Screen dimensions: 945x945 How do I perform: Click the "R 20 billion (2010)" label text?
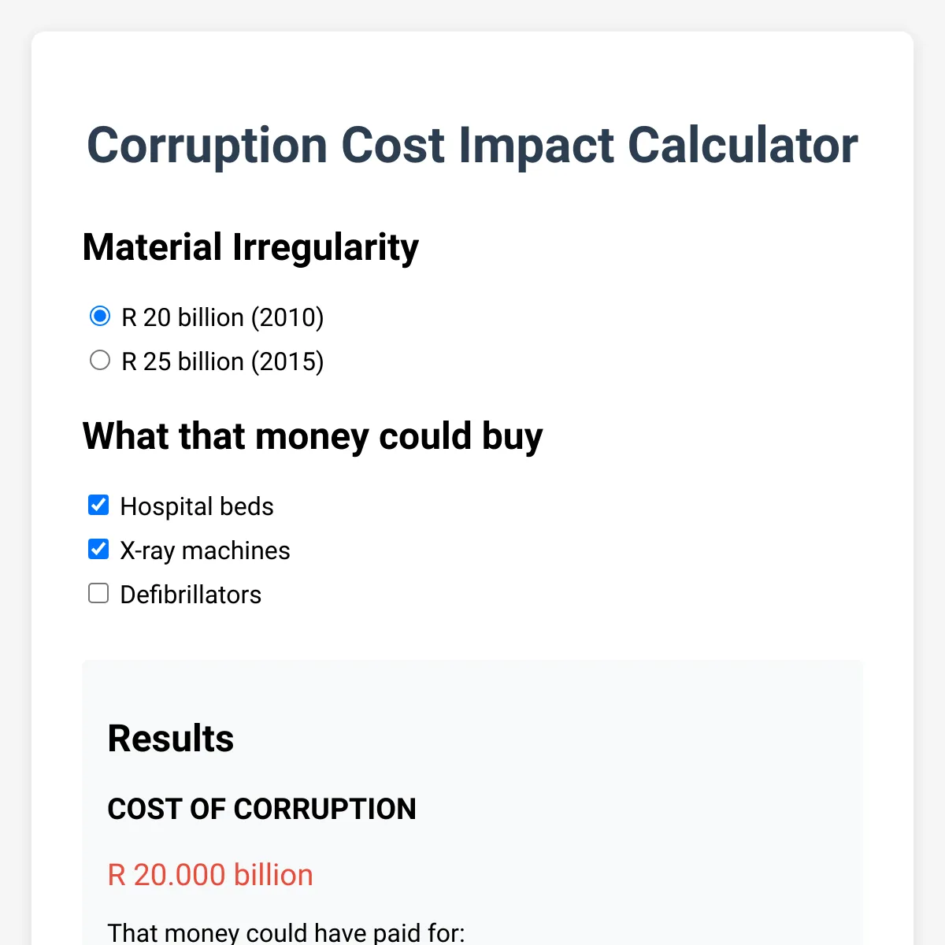(x=223, y=317)
